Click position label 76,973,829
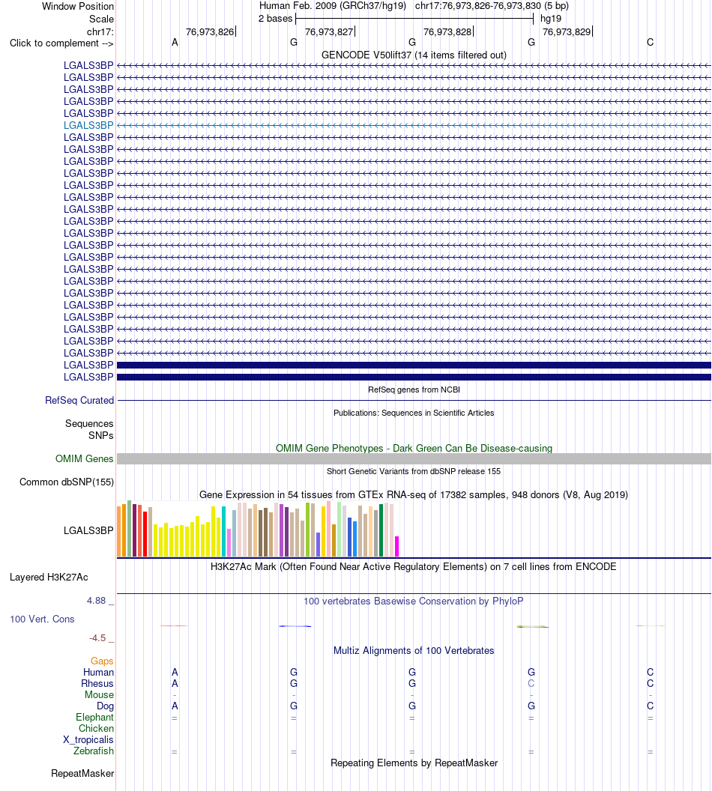712x791 pixels. click(x=567, y=31)
